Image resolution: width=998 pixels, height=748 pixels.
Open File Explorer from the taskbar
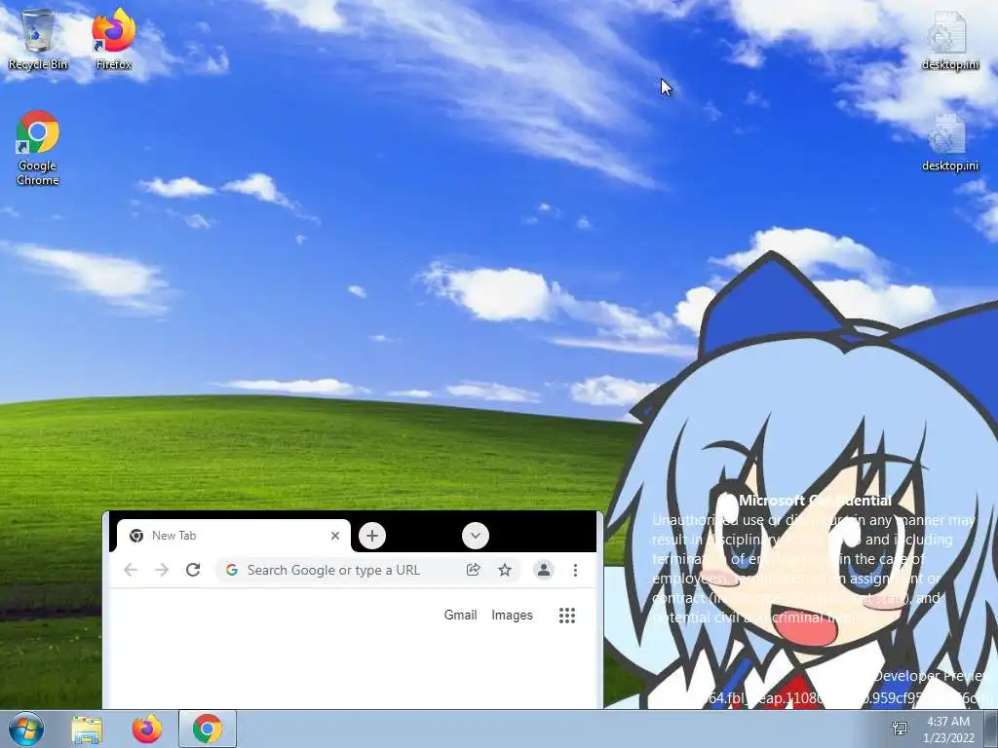pyautogui.click(x=87, y=729)
